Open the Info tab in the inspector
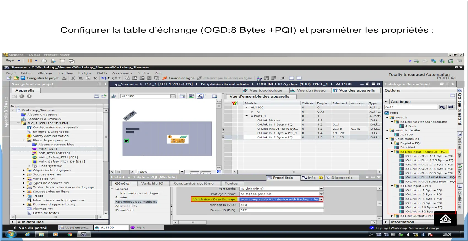This screenshot has width=468, height=241. (312, 178)
